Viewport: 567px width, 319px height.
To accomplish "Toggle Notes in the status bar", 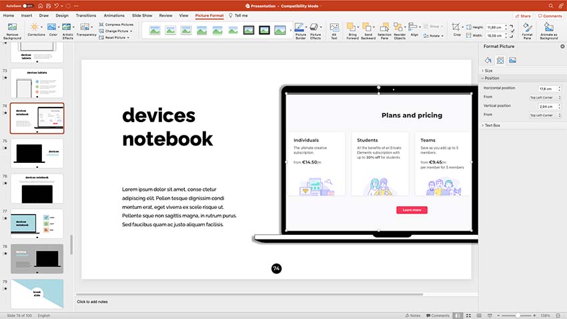I will [413, 316].
